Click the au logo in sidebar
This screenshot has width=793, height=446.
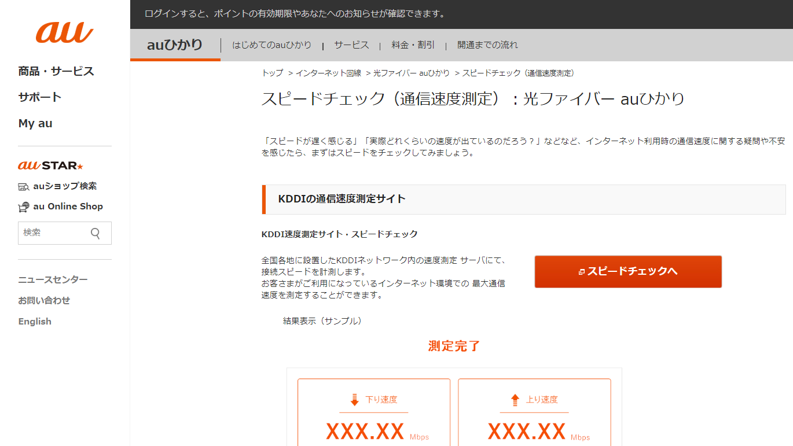[64, 32]
